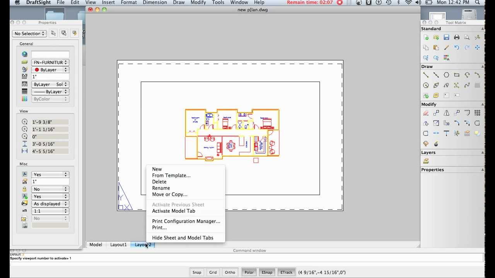
Task: Click the Copy icon in Standard
Action: coord(426,47)
